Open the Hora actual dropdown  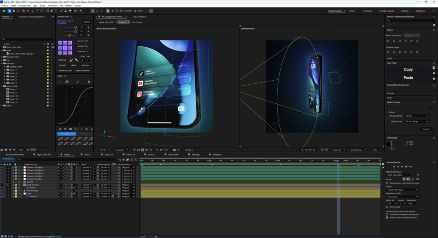pos(402,197)
